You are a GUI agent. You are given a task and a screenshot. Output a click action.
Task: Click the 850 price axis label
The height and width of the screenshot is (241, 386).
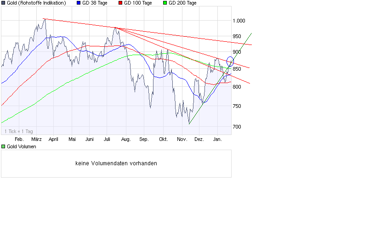tap(237, 69)
